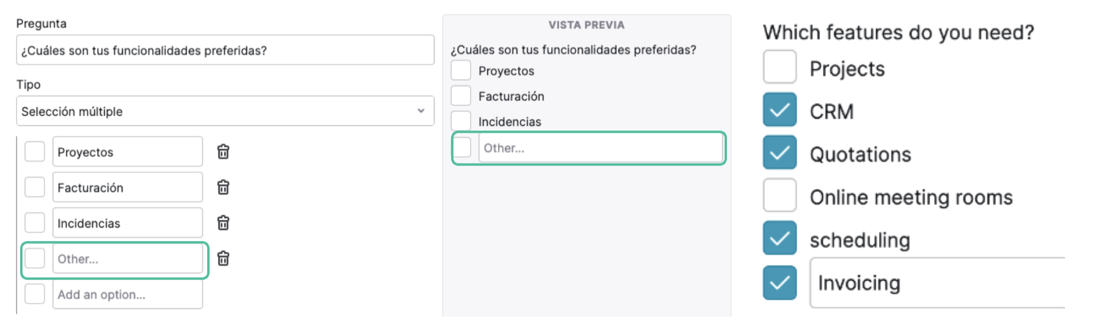
Task: Uncheck the scheduling checkbox
Action: coord(780,238)
